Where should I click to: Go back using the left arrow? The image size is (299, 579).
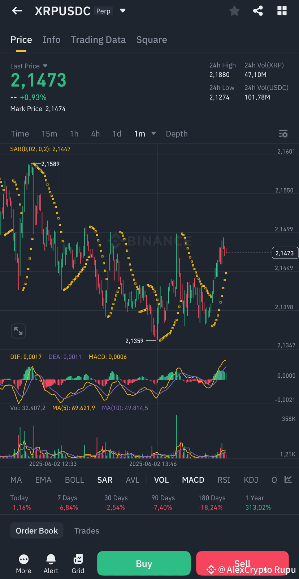pos(17,11)
